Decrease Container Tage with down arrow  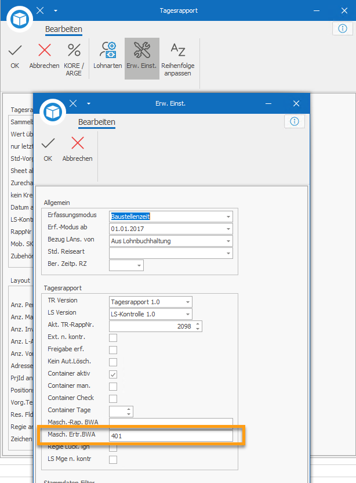129,414
